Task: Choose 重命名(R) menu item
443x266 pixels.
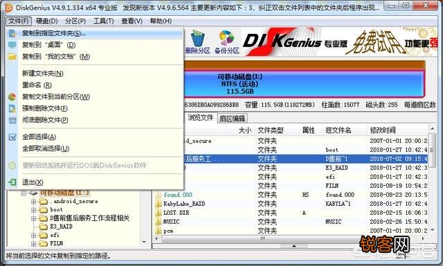Action: coord(94,85)
